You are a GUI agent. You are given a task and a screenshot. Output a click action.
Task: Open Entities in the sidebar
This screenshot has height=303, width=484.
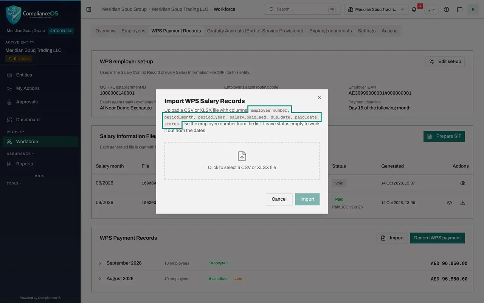40,75
